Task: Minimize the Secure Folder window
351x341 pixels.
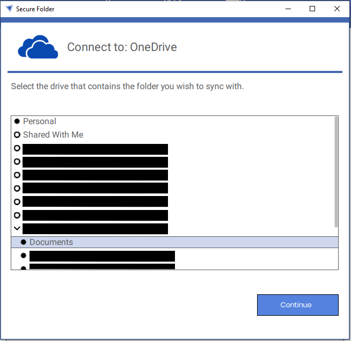Action: pos(288,9)
